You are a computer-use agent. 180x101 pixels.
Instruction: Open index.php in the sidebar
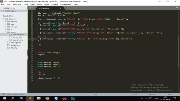[16, 45]
